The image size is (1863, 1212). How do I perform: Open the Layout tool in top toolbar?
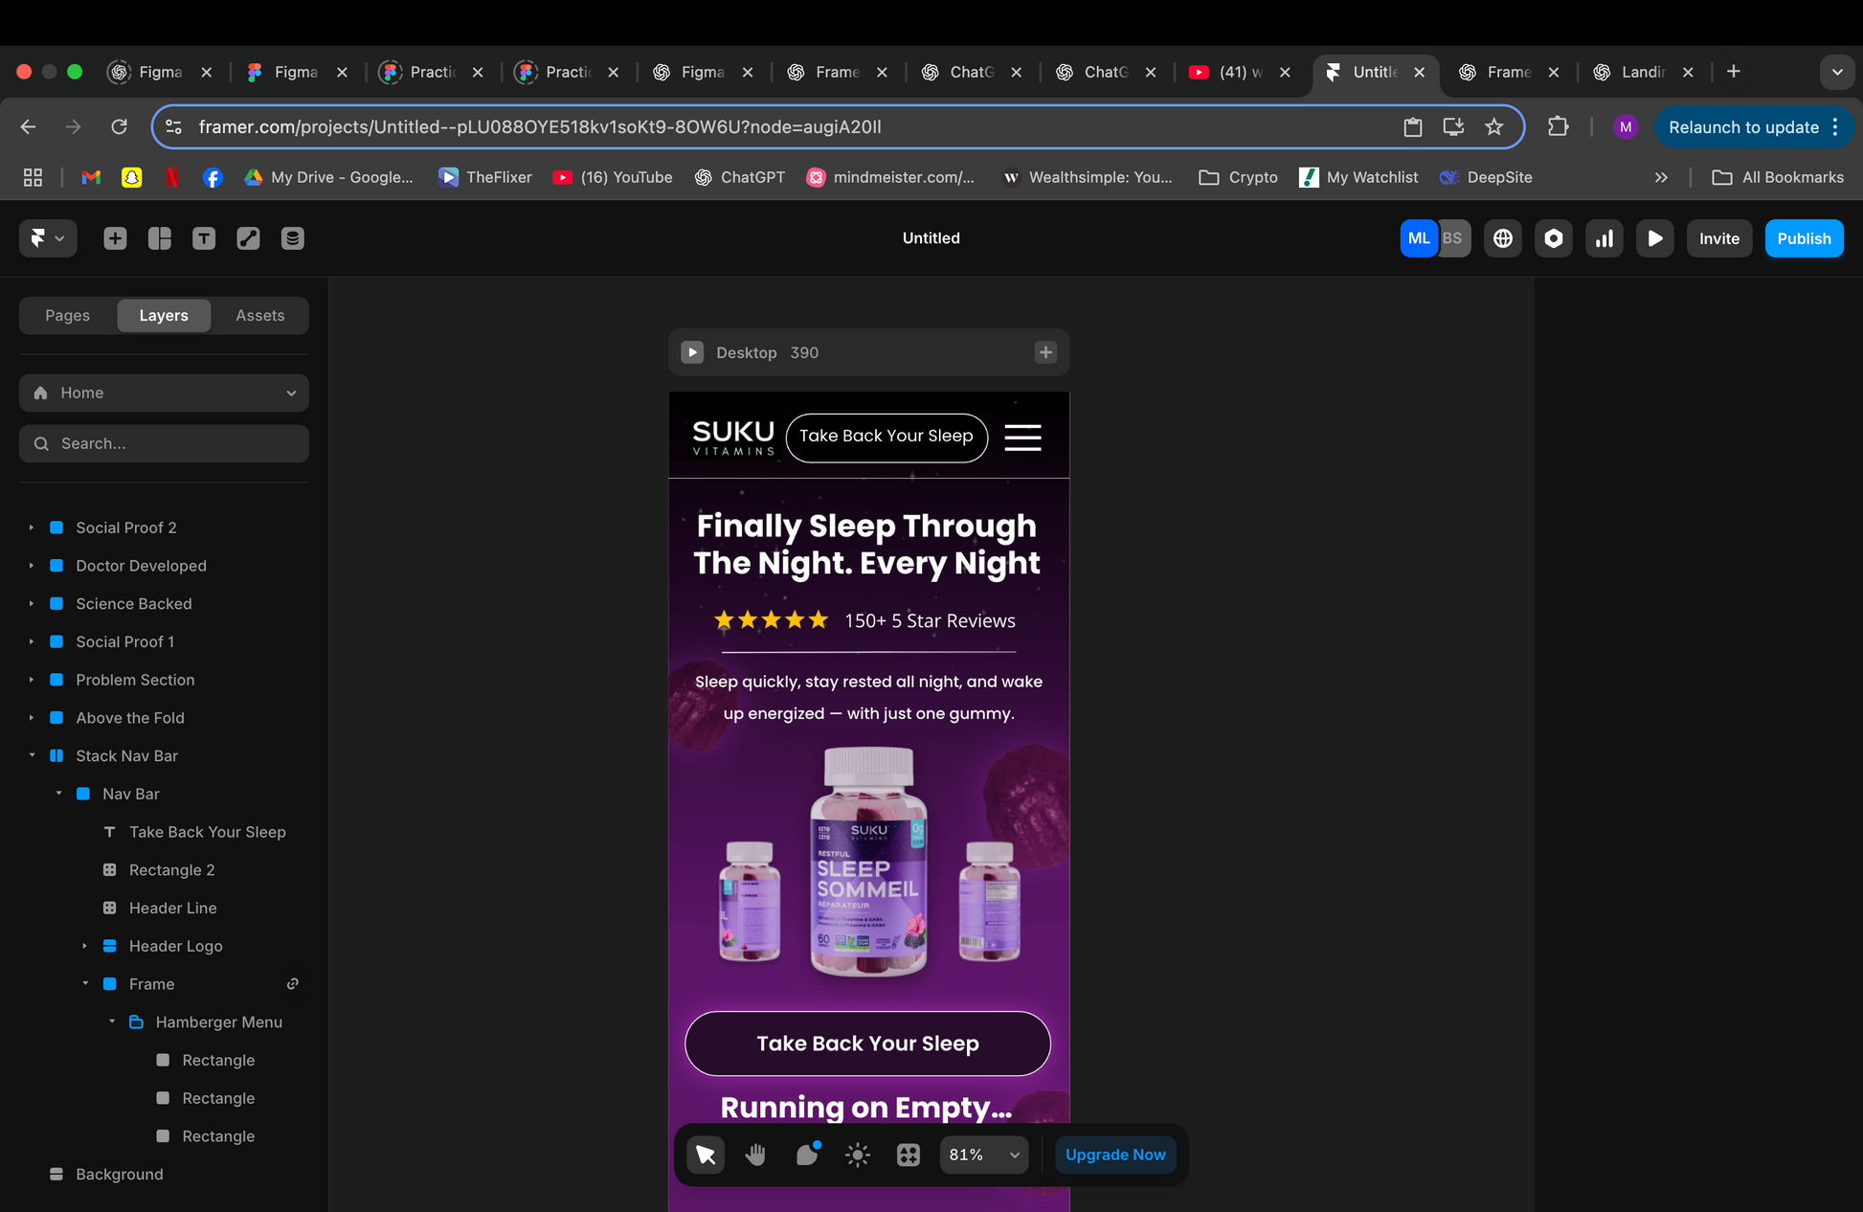click(x=160, y=238)
